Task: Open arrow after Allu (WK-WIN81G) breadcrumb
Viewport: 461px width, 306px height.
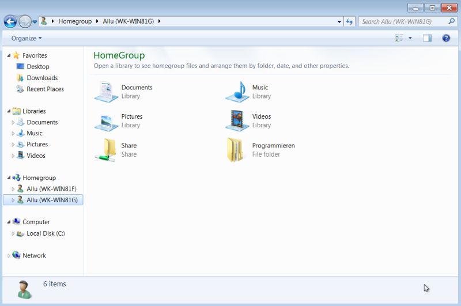Action: [x=160, y=21]
